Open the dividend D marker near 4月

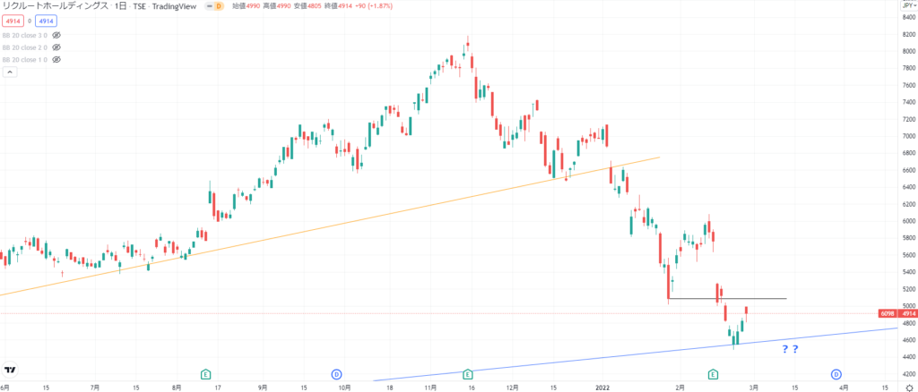point(836,373)
